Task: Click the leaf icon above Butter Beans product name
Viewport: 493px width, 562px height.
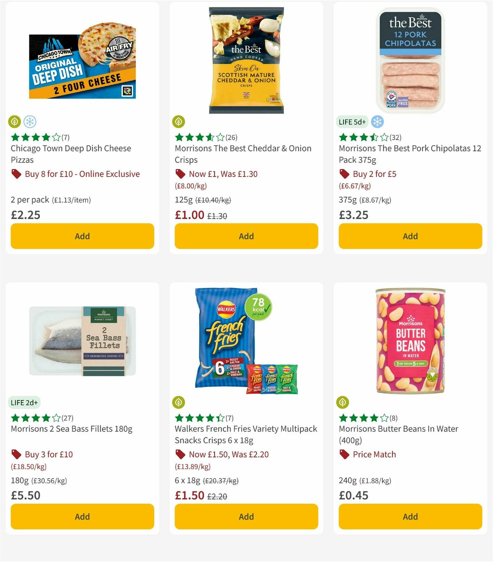Action: 343,402
